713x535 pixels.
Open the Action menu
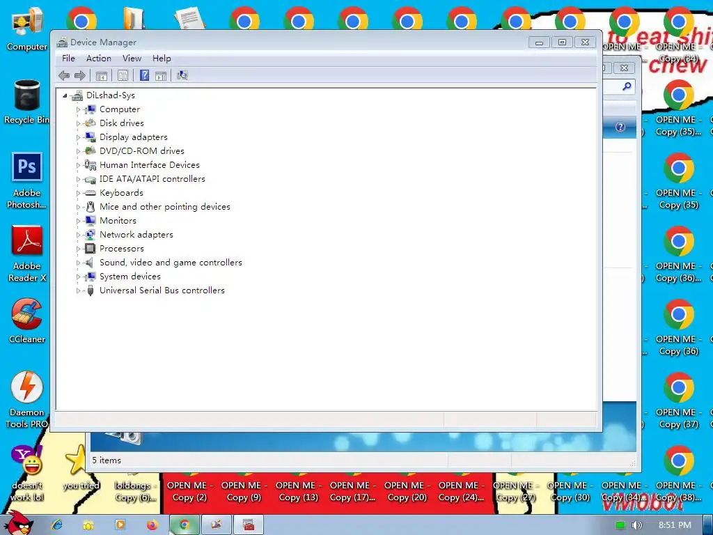tap(99, 59)
